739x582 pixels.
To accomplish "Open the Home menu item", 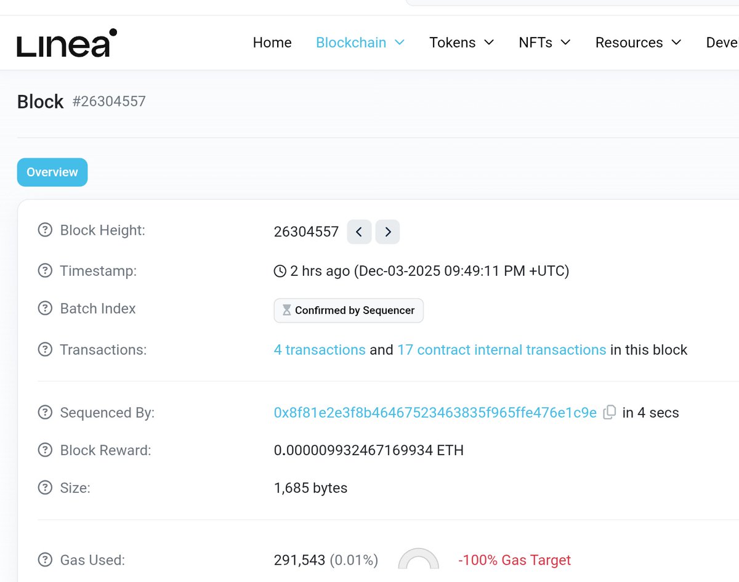I will pos(272,42).
